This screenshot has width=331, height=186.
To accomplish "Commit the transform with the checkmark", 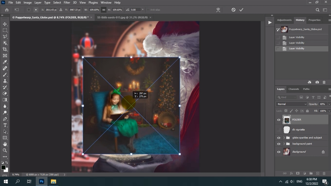I will [241, 10].
